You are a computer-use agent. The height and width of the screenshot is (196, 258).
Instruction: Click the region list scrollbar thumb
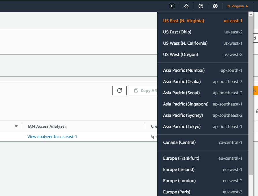[251, 96]
